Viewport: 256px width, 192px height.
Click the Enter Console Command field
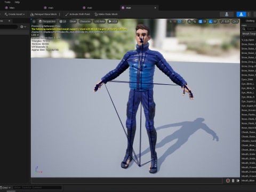(37, 188)
